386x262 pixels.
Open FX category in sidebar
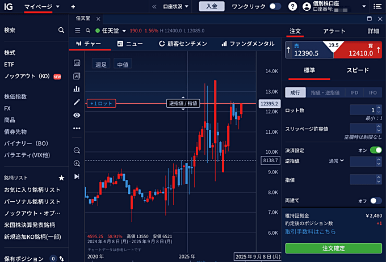7,108
